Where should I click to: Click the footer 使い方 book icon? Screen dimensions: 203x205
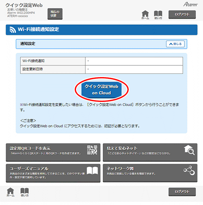[24, 192]
